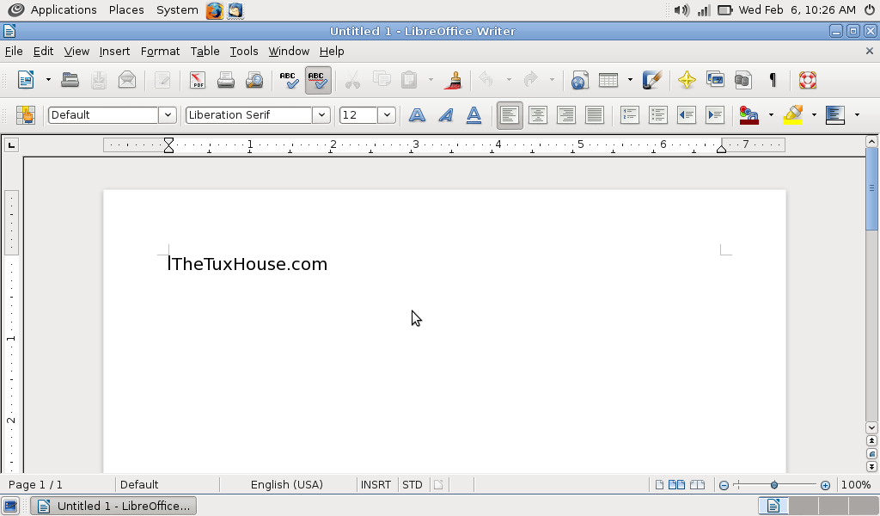This screenshot has width=880, height=516.
Task: Toggle Bold formatting
Action: coord(417,115)
